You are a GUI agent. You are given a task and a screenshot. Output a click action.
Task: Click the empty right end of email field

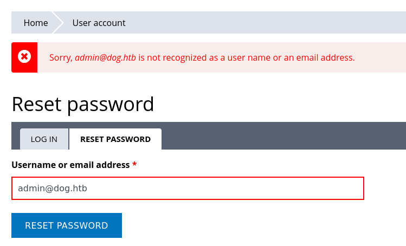(x=325, y=189)
